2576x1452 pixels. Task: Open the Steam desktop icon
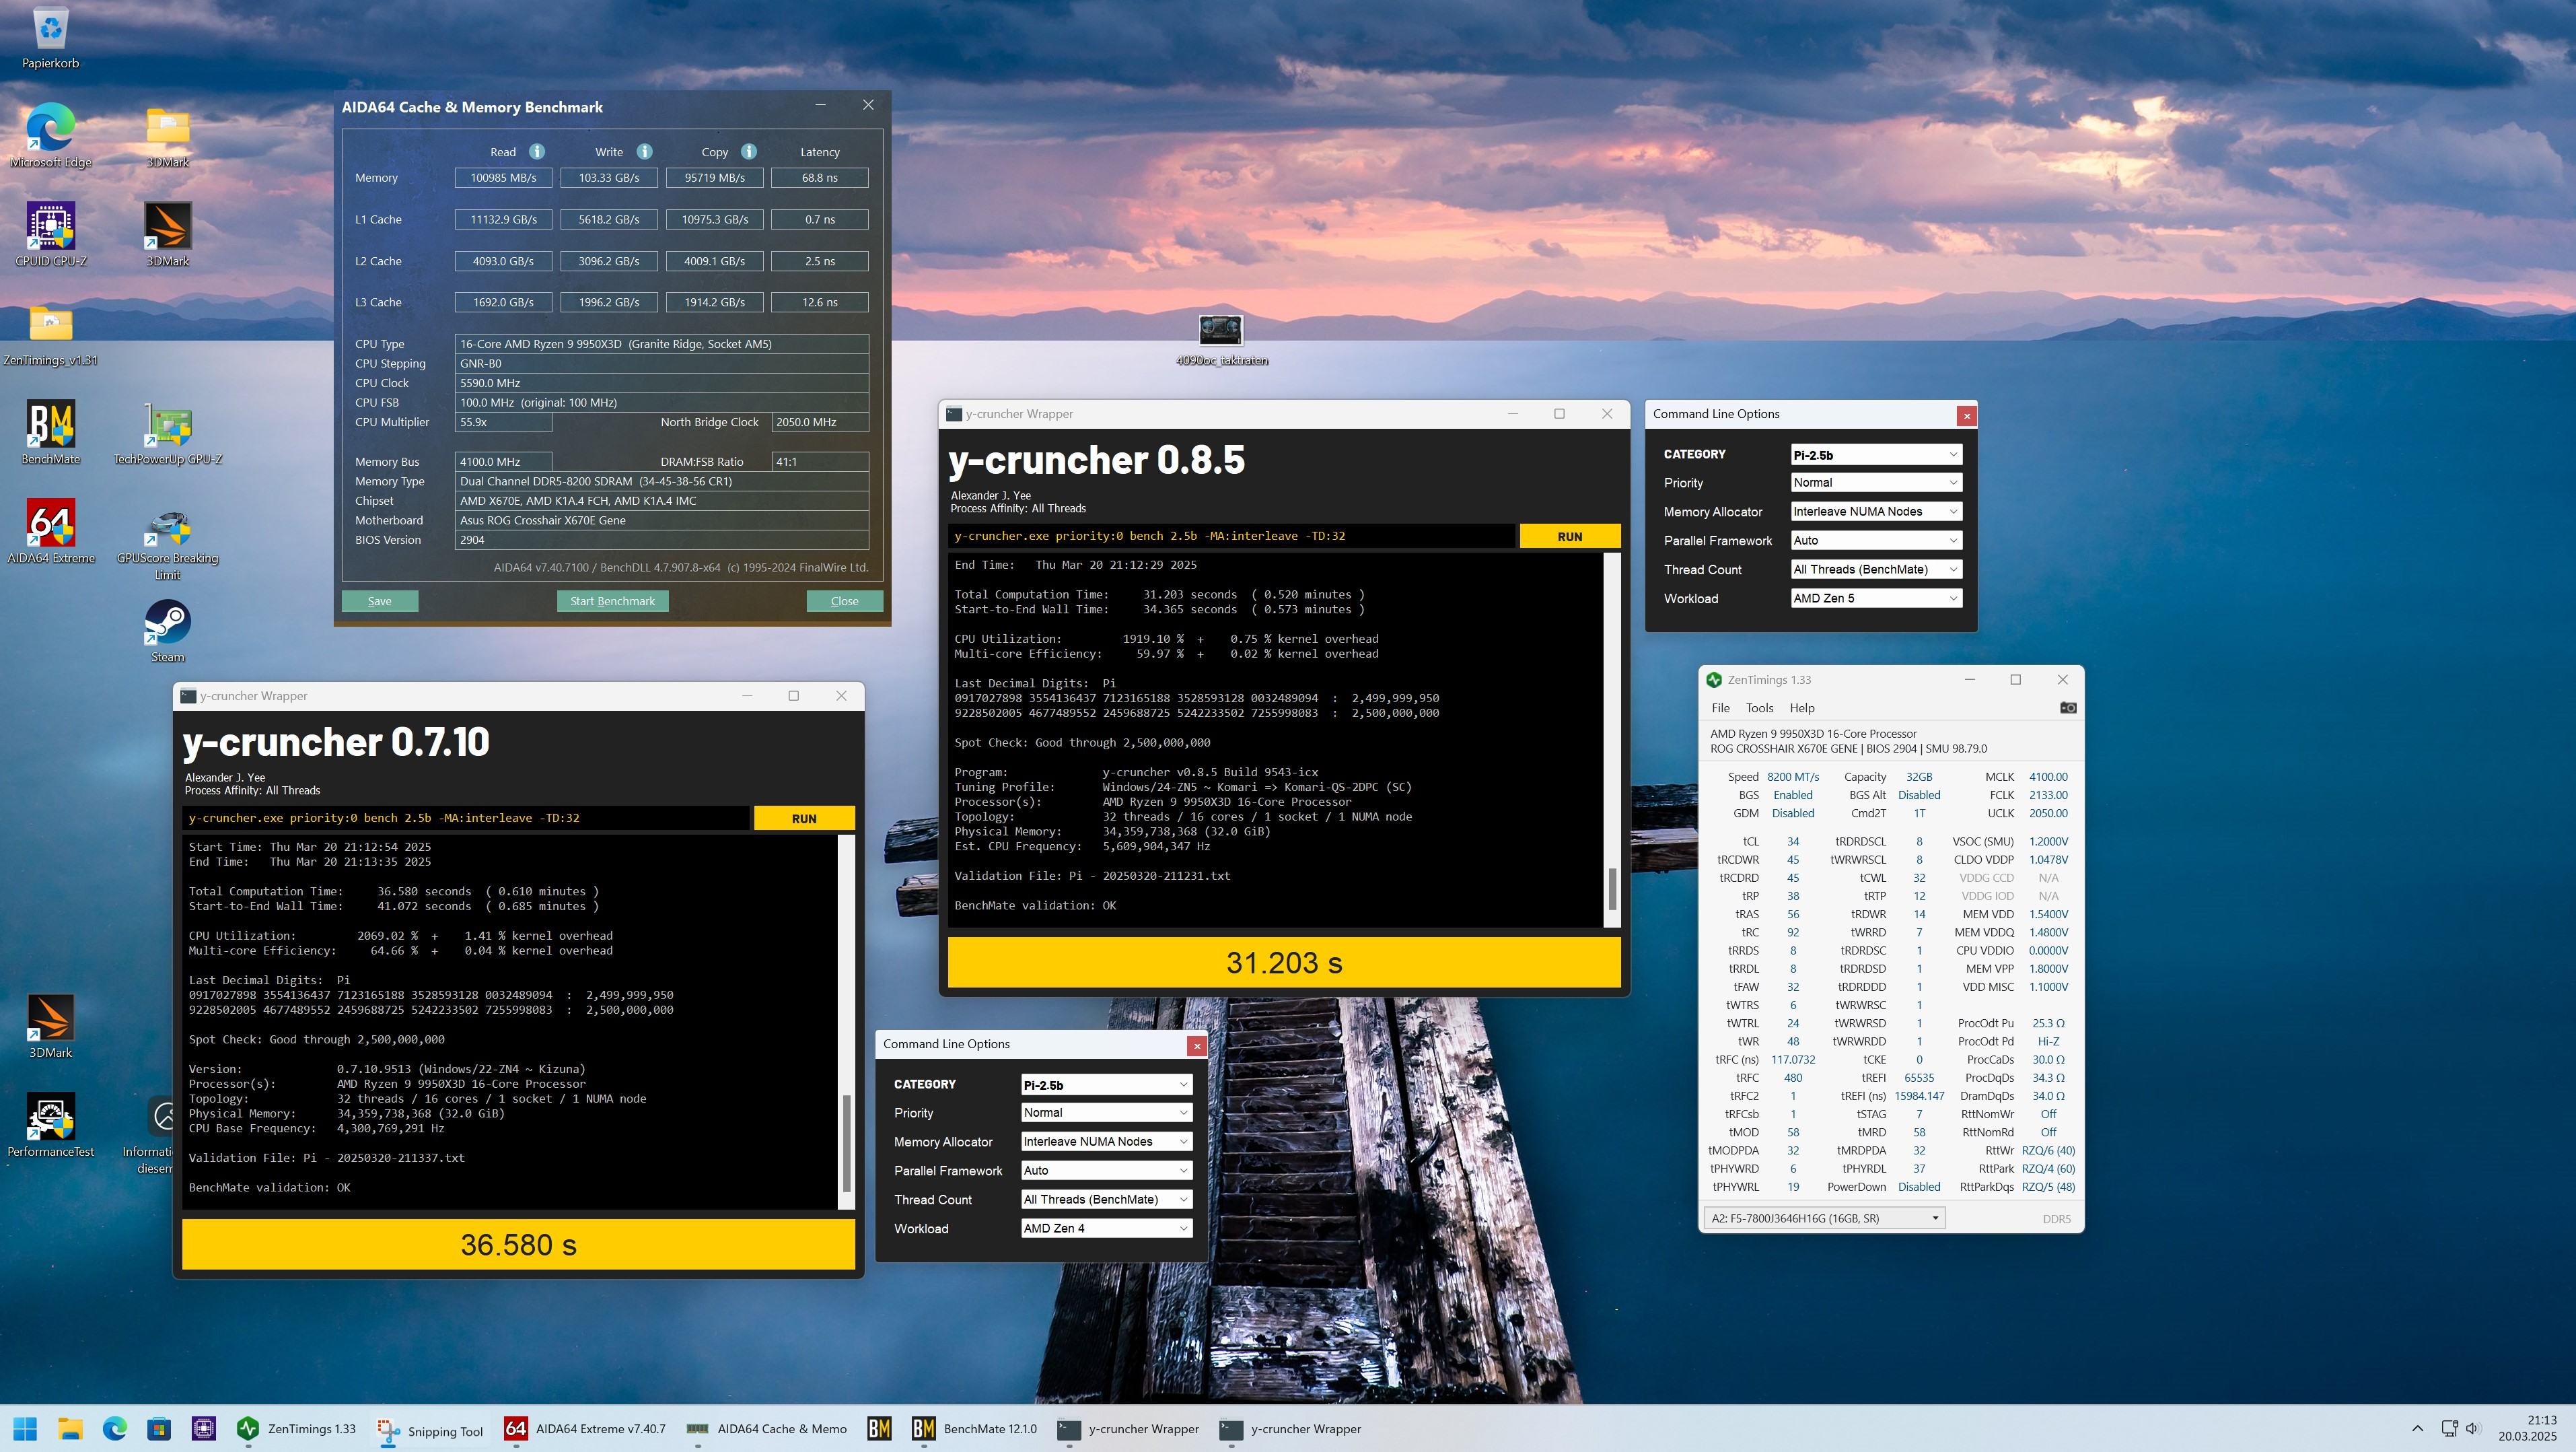[168, 623]
